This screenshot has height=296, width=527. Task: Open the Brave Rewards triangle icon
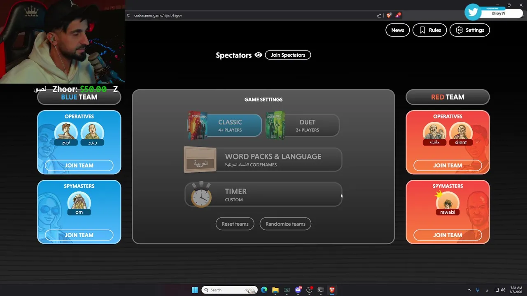coord(398,15)
